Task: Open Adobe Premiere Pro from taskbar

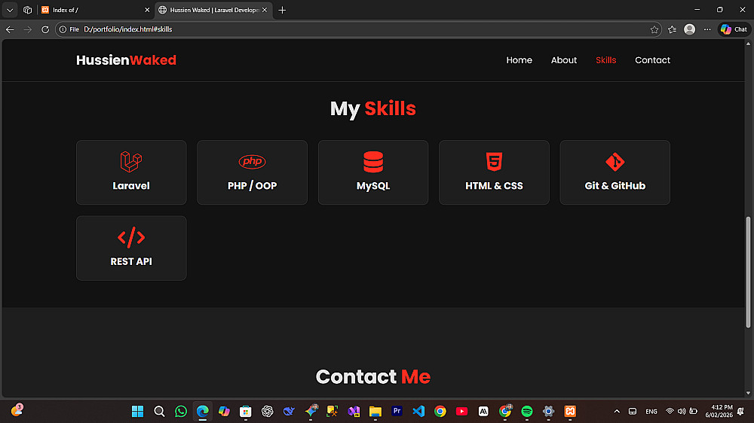Action: click(397, 411)
